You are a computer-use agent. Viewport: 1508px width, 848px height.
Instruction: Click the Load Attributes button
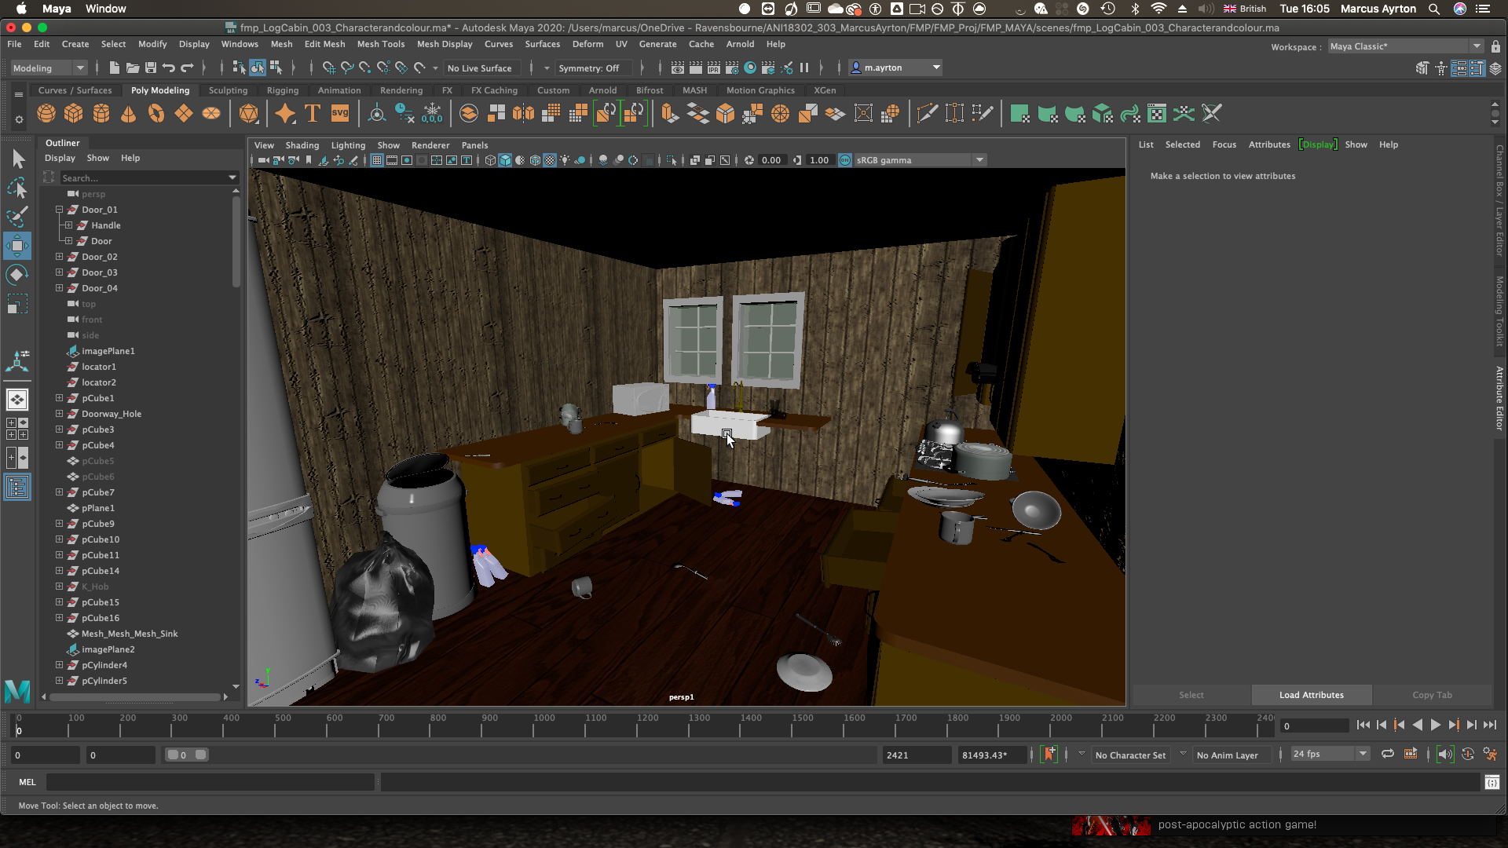click(1311, 695)
